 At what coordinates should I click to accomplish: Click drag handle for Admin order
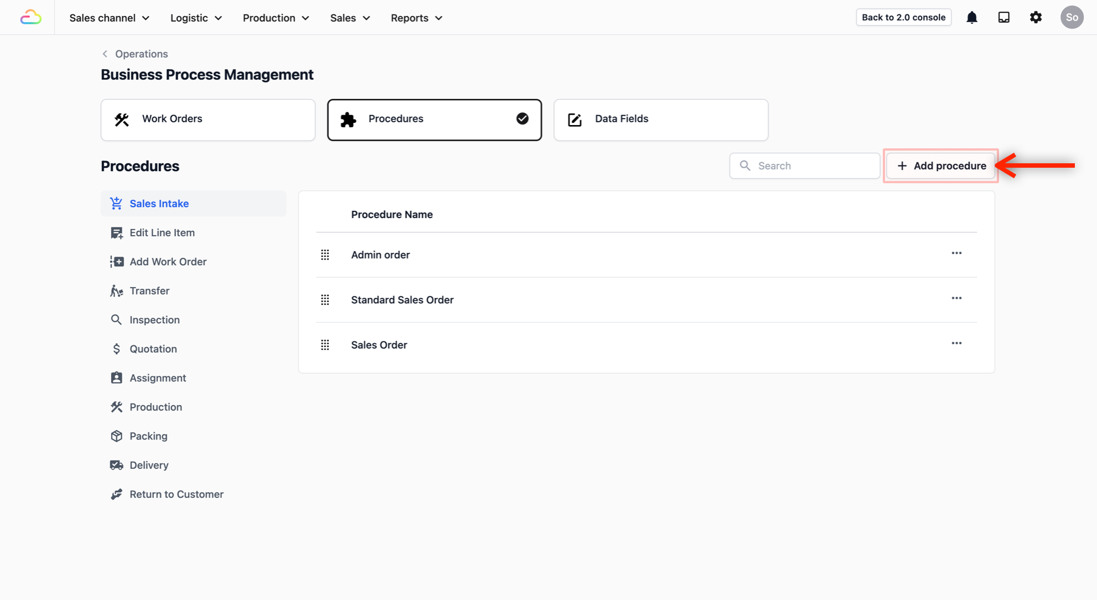[x=325, y=255]
